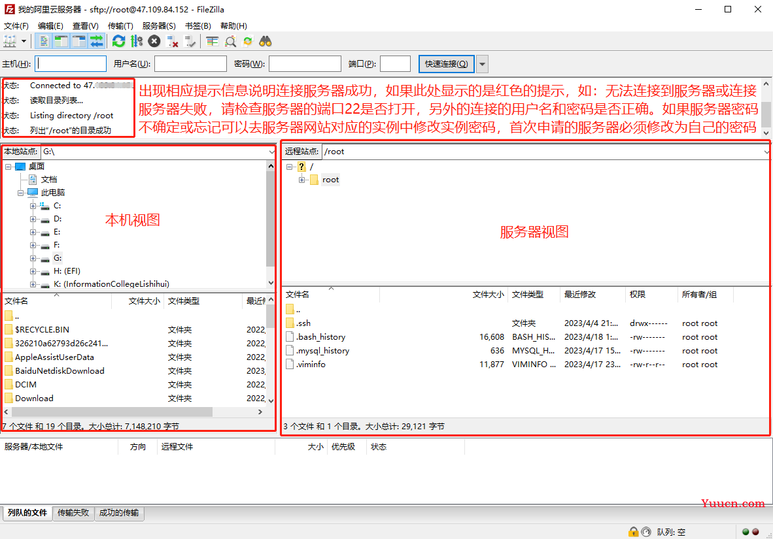Select the F: drive icon
Screen dimensions: 773x539
45,246
